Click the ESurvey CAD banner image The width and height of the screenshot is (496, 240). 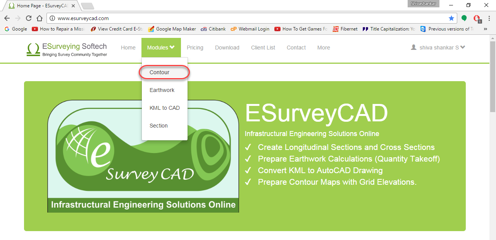143,156
